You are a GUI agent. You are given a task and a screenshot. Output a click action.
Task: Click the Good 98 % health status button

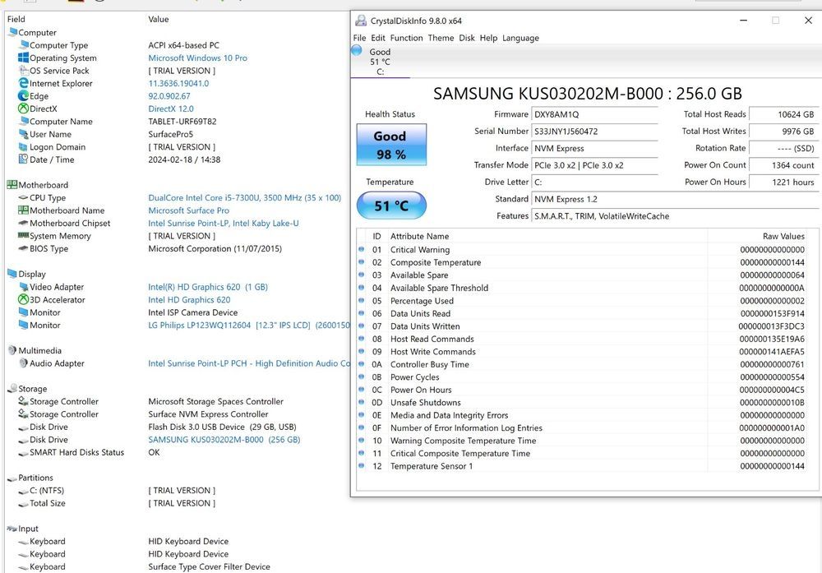(391, 145)
